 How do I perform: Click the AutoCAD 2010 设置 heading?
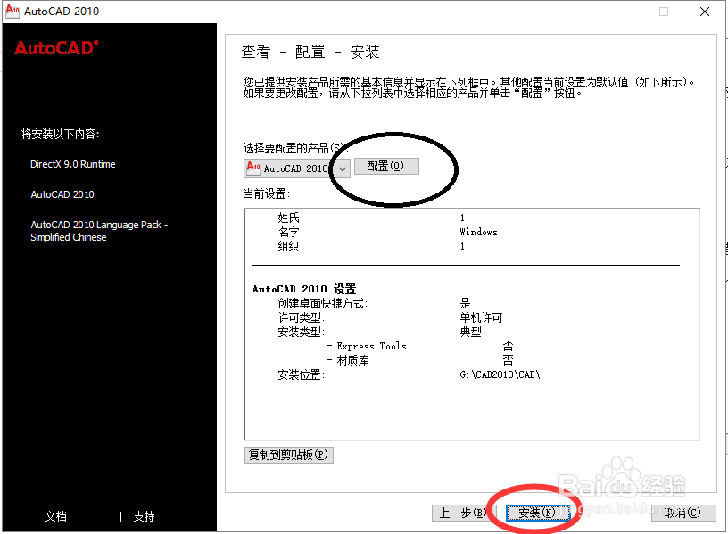coord(304,289)
